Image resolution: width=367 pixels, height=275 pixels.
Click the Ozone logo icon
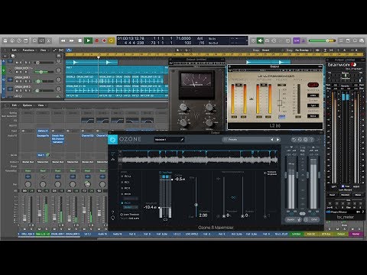[112, 140]
